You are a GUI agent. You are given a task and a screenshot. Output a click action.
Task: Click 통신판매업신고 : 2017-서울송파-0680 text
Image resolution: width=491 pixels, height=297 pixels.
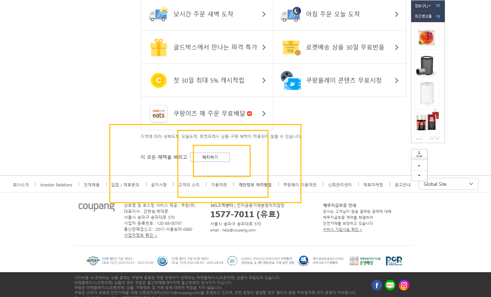[x=158, y=229]
